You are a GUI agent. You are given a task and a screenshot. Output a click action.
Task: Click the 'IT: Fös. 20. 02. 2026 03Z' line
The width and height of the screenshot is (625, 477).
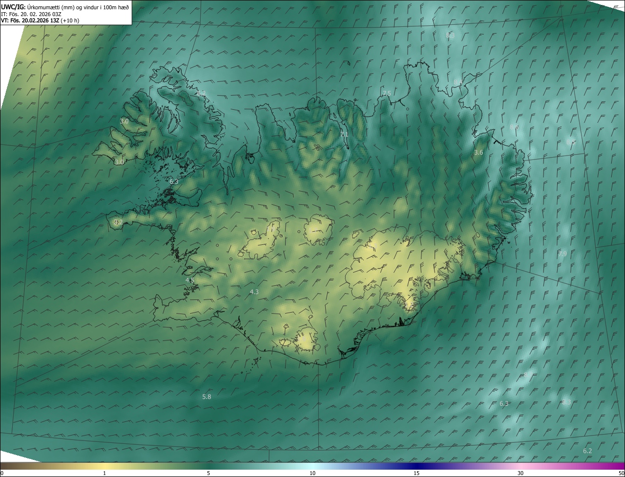point(31,14)
